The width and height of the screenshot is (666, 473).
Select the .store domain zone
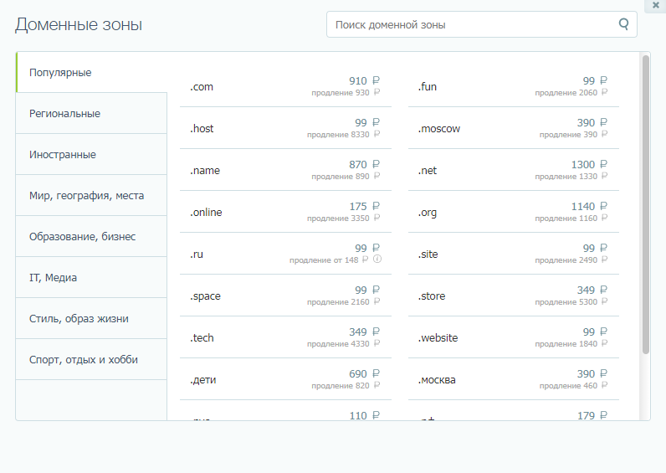(432, 296)
